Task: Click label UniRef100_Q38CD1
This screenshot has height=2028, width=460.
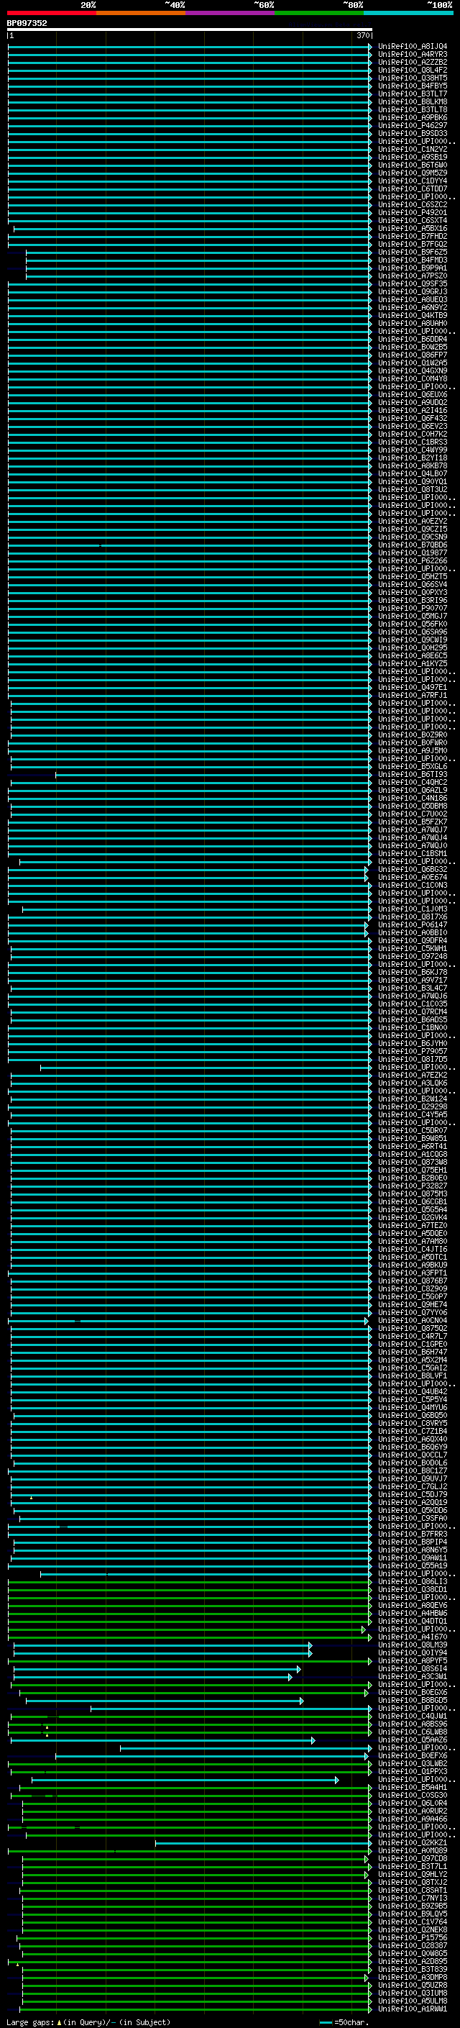Action: (x=413, y=1589)
